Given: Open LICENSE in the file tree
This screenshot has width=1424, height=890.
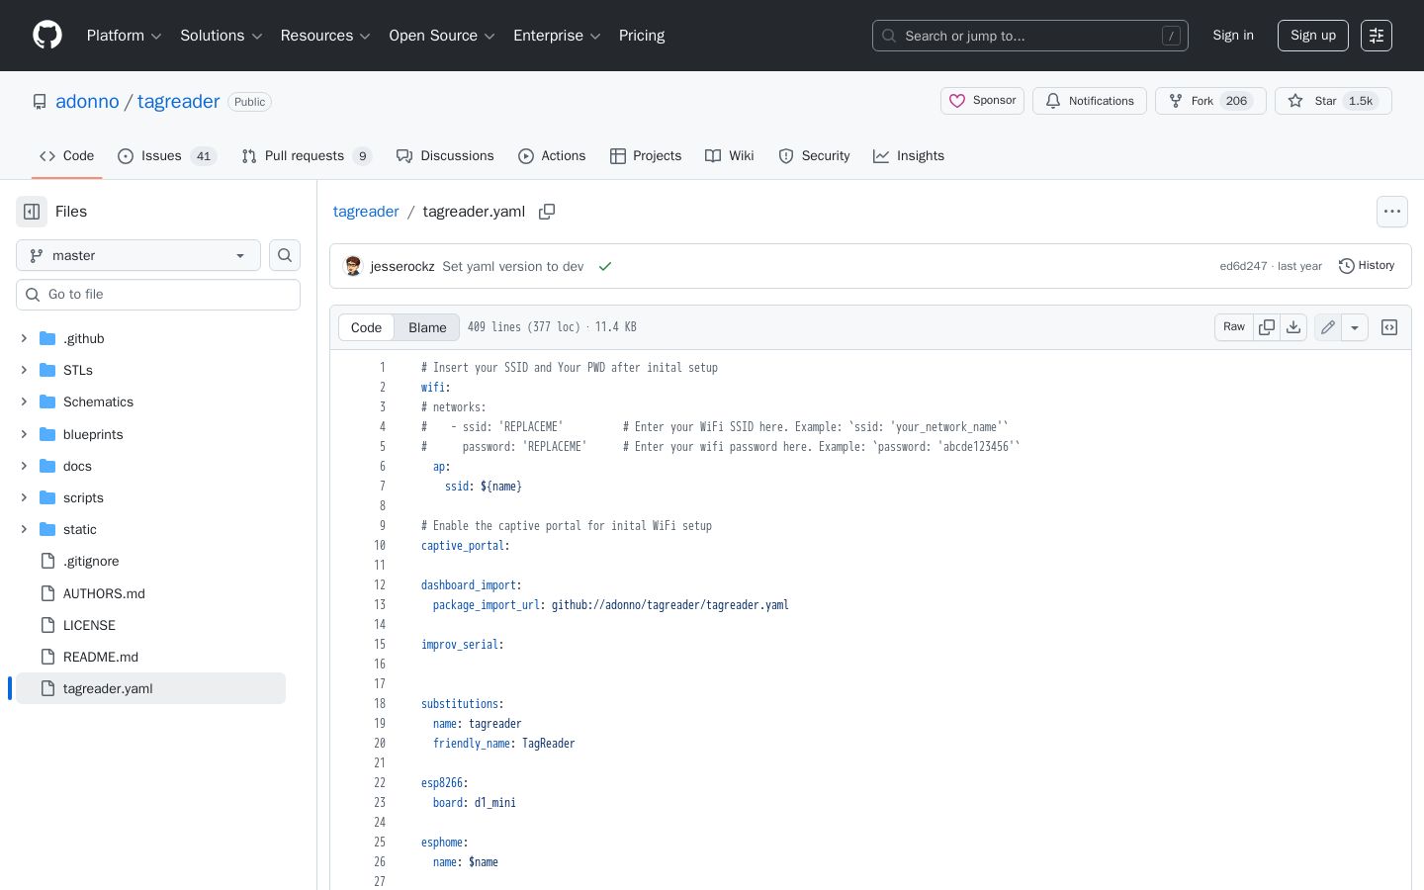Looking at the screenshot, I should pos(89,625).
